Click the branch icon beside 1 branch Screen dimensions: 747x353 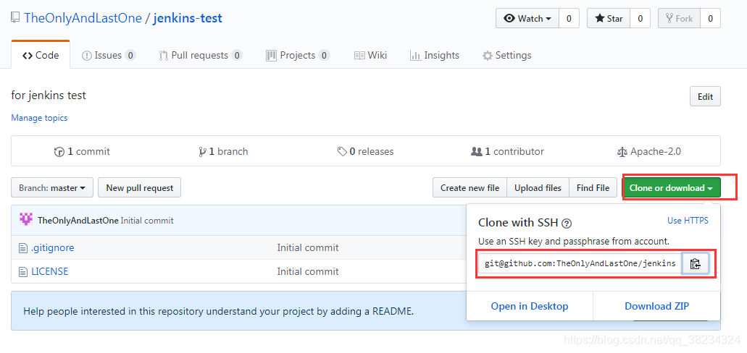[202, 152]
